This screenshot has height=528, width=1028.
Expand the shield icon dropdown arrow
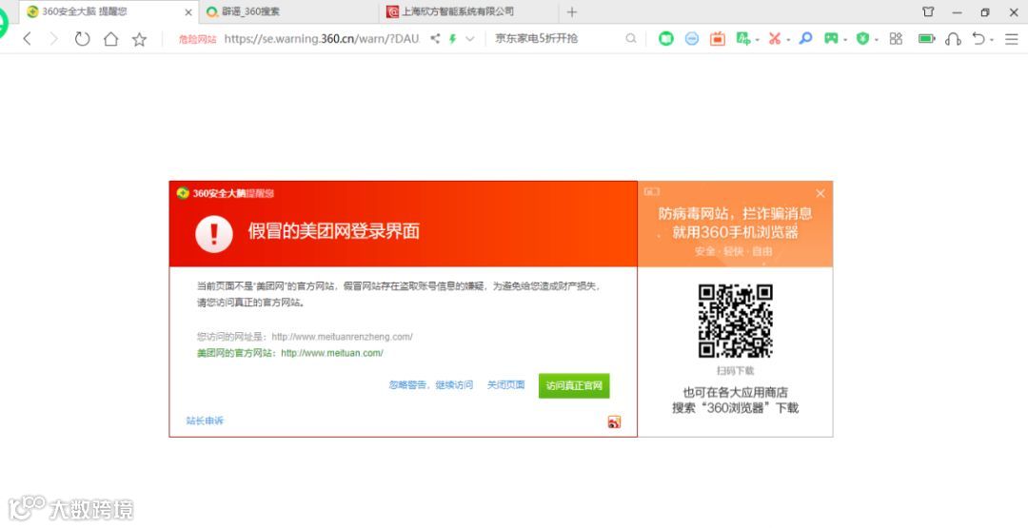pos(877,40)
